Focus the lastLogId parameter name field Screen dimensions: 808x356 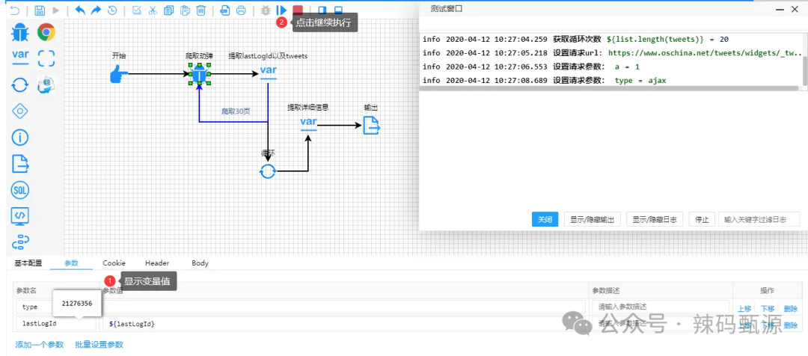click(55, 324)
